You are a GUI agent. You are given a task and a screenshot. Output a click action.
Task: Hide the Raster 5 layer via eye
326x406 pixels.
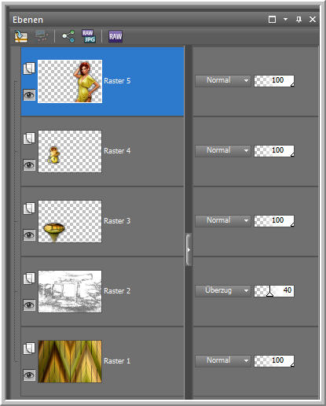point(29,94)
